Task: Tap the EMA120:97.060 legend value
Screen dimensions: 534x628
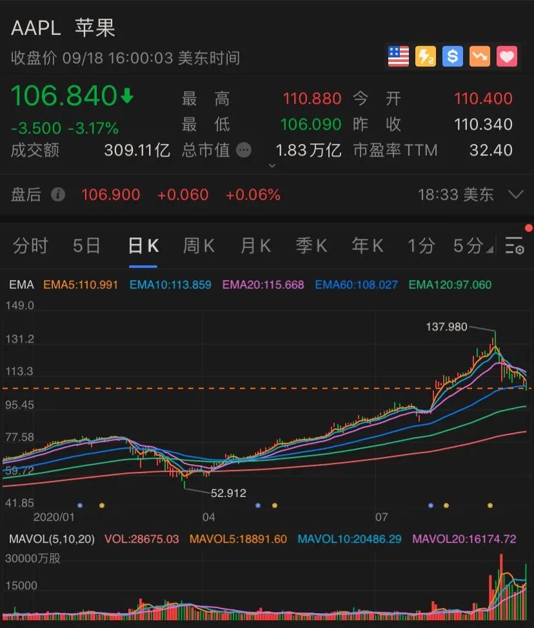Action: 450,285
